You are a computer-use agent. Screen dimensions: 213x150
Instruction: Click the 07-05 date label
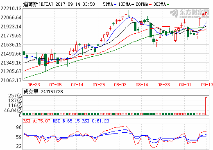click(55, 85)
